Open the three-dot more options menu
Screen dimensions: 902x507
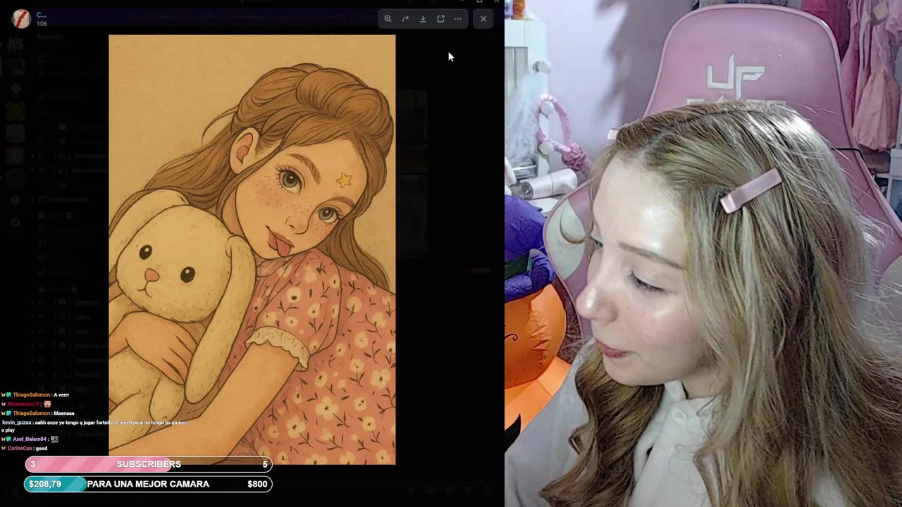click(458, 19)
